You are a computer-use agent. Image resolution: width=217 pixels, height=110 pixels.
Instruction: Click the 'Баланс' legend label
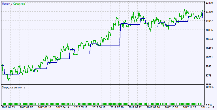pos(6,4)
